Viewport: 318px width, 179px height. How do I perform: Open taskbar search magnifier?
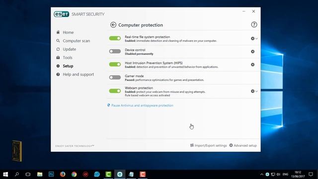coord(17,175)
